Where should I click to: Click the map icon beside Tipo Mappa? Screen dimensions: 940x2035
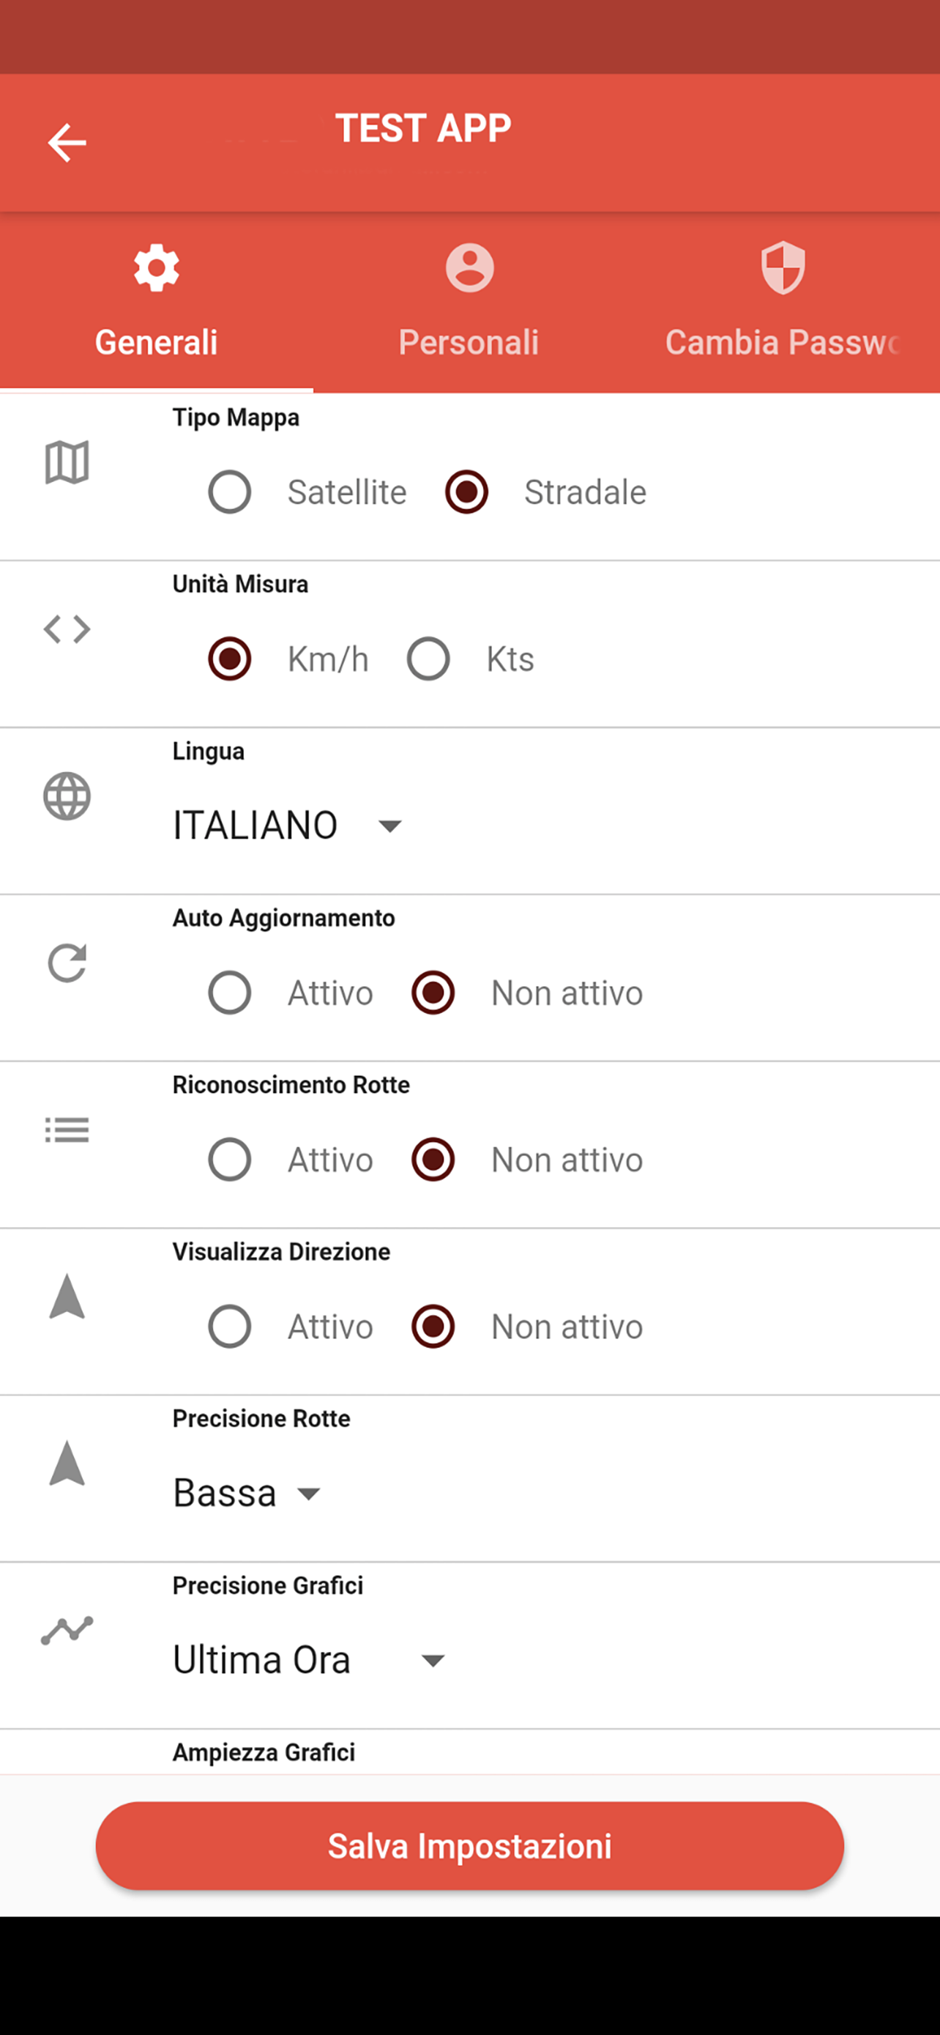coord(67,462)
